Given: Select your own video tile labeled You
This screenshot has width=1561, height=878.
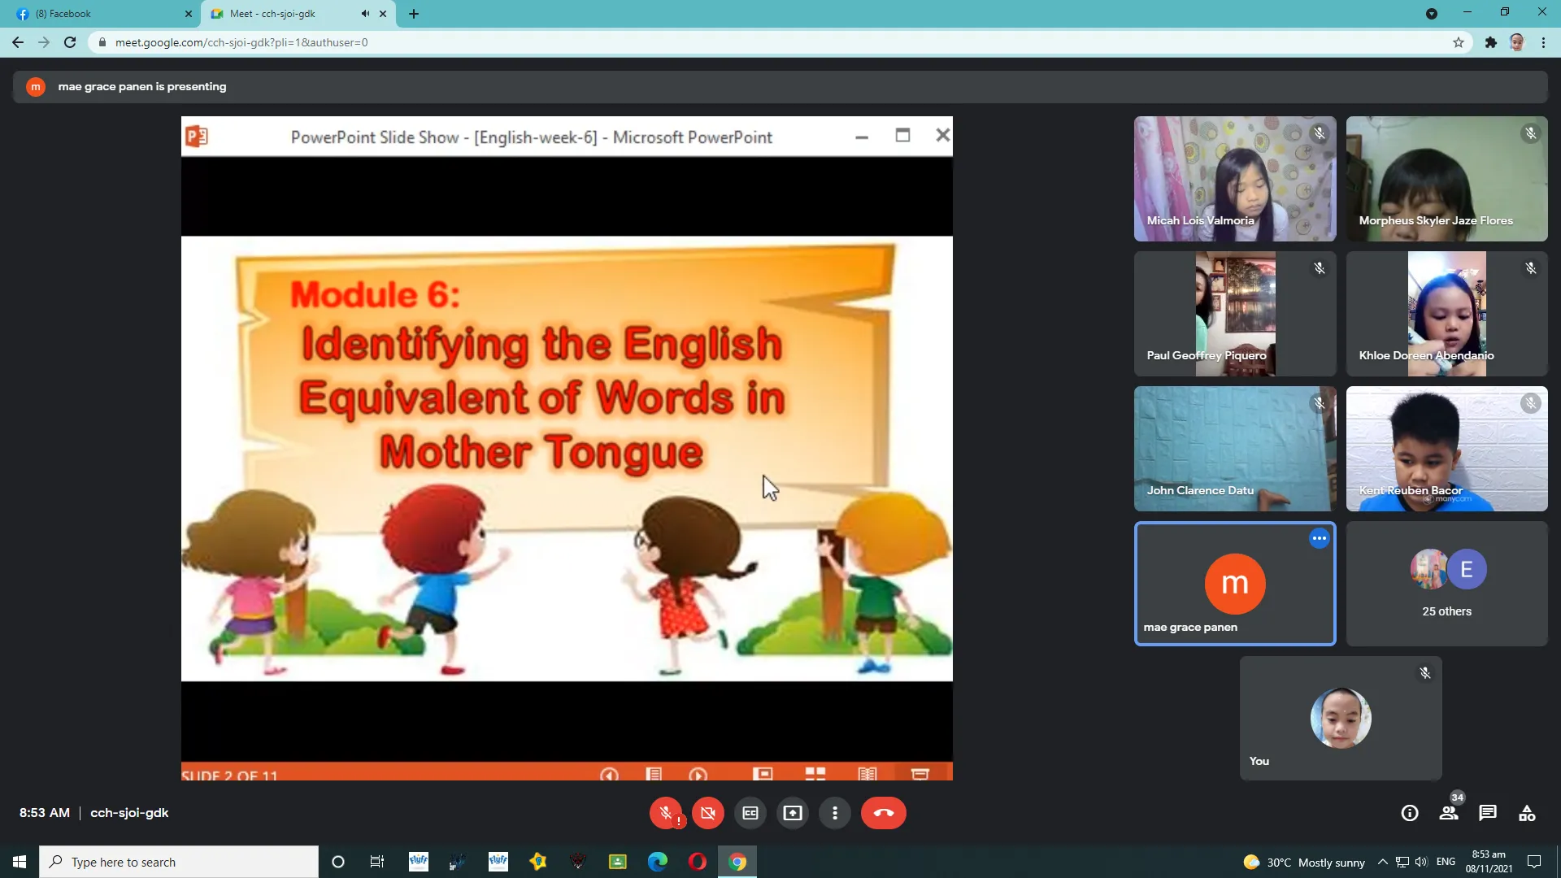Looking at the screenshot, I should pyautogui.click(x=1341, y=719).
